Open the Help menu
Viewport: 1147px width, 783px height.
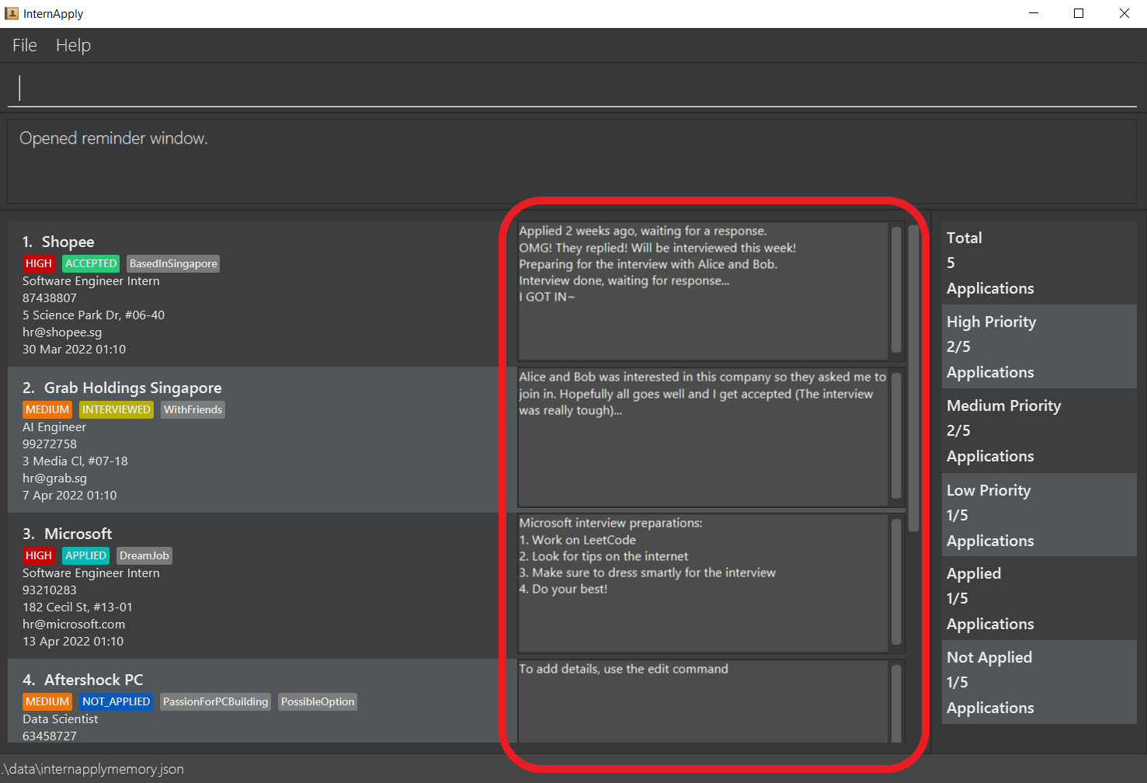tap(73, 45)
